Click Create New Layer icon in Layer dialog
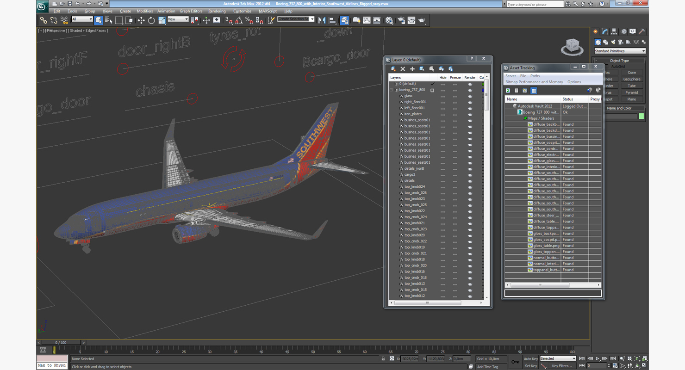The width and height of the screenshot is (685, 370). click(393, 69)
